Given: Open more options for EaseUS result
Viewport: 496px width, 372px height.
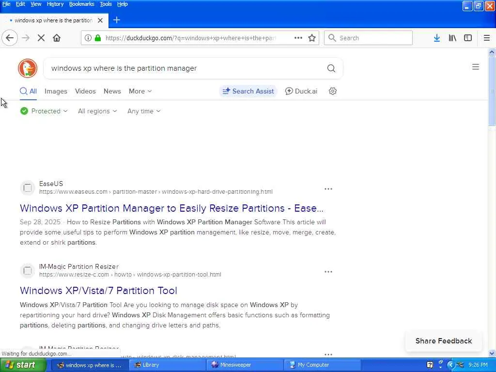Looking at the screenshot, I should [328, 189].
